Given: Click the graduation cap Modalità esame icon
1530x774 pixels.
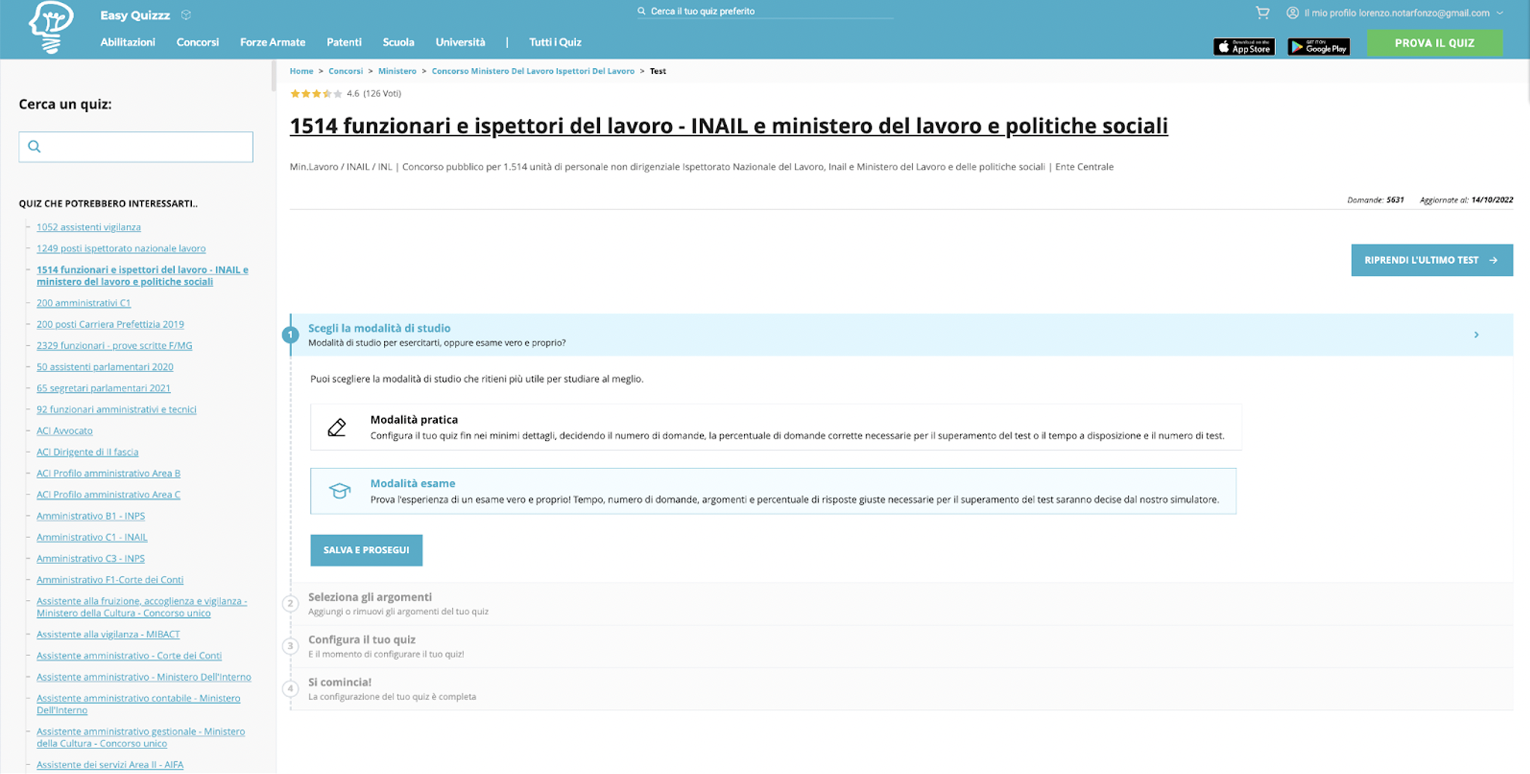Looking at the screenshot, I should [x=339, y=491].
